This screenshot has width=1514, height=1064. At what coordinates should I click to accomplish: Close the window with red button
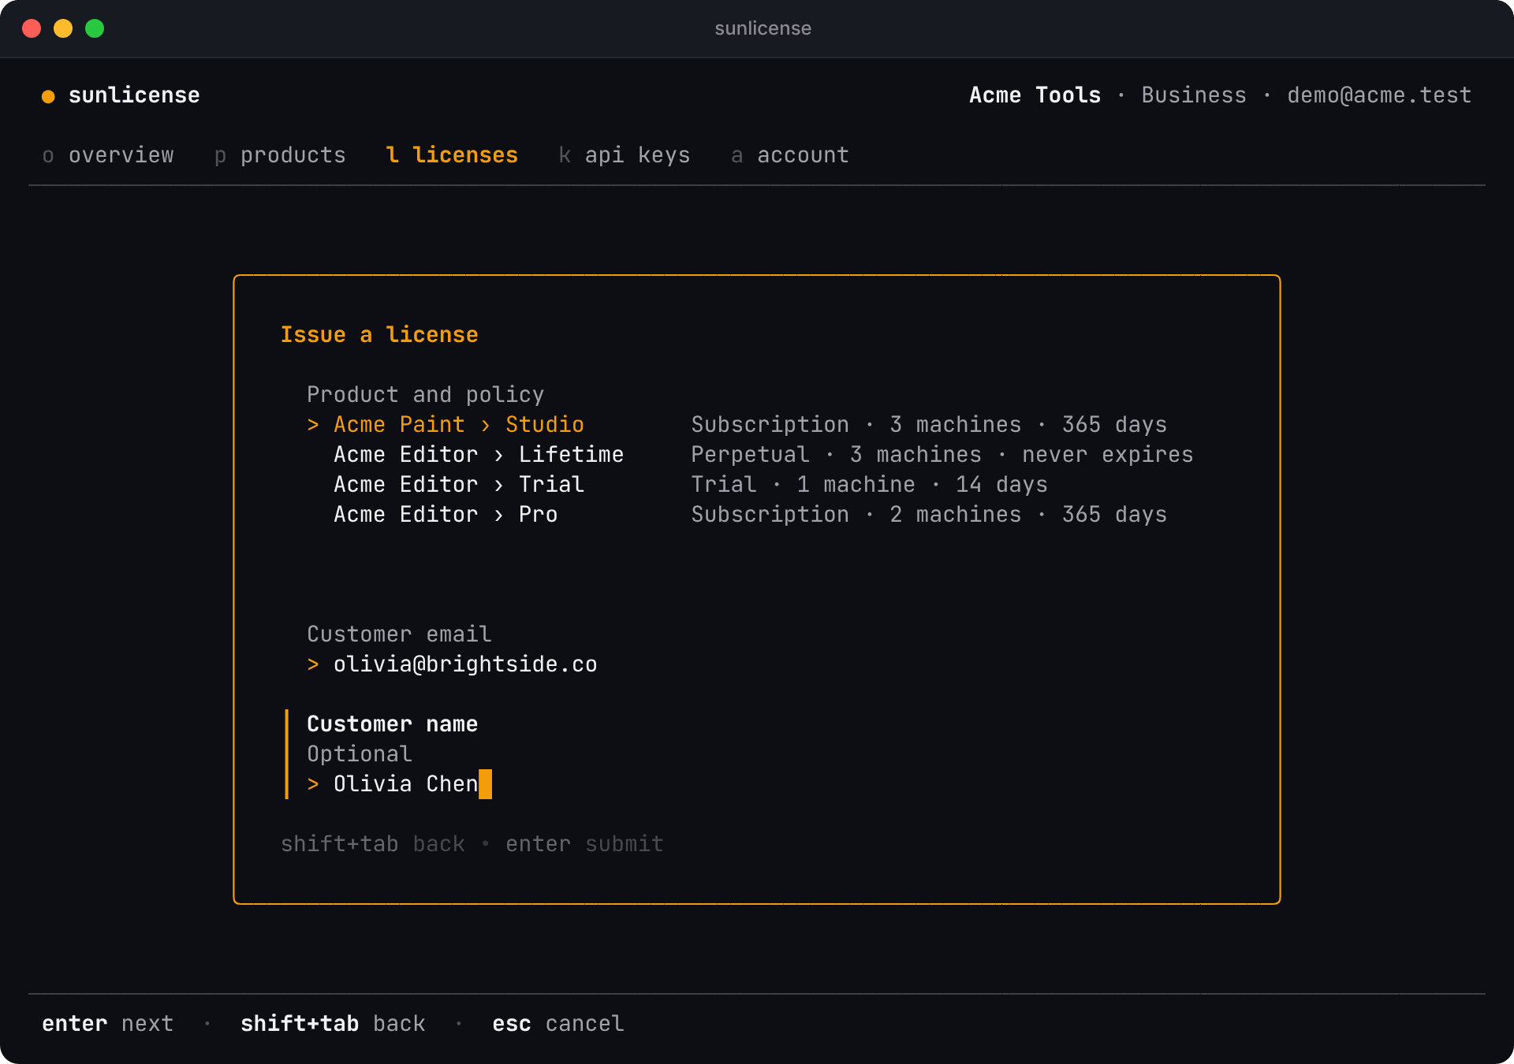click(32, 28)
